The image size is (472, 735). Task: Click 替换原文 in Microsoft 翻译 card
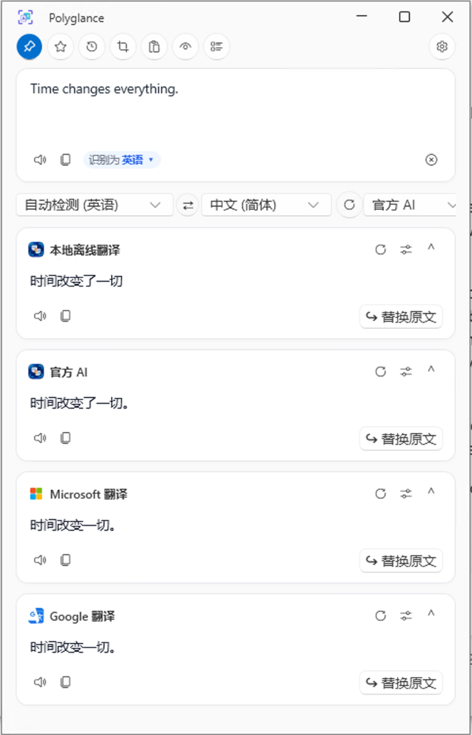[401, 561]
